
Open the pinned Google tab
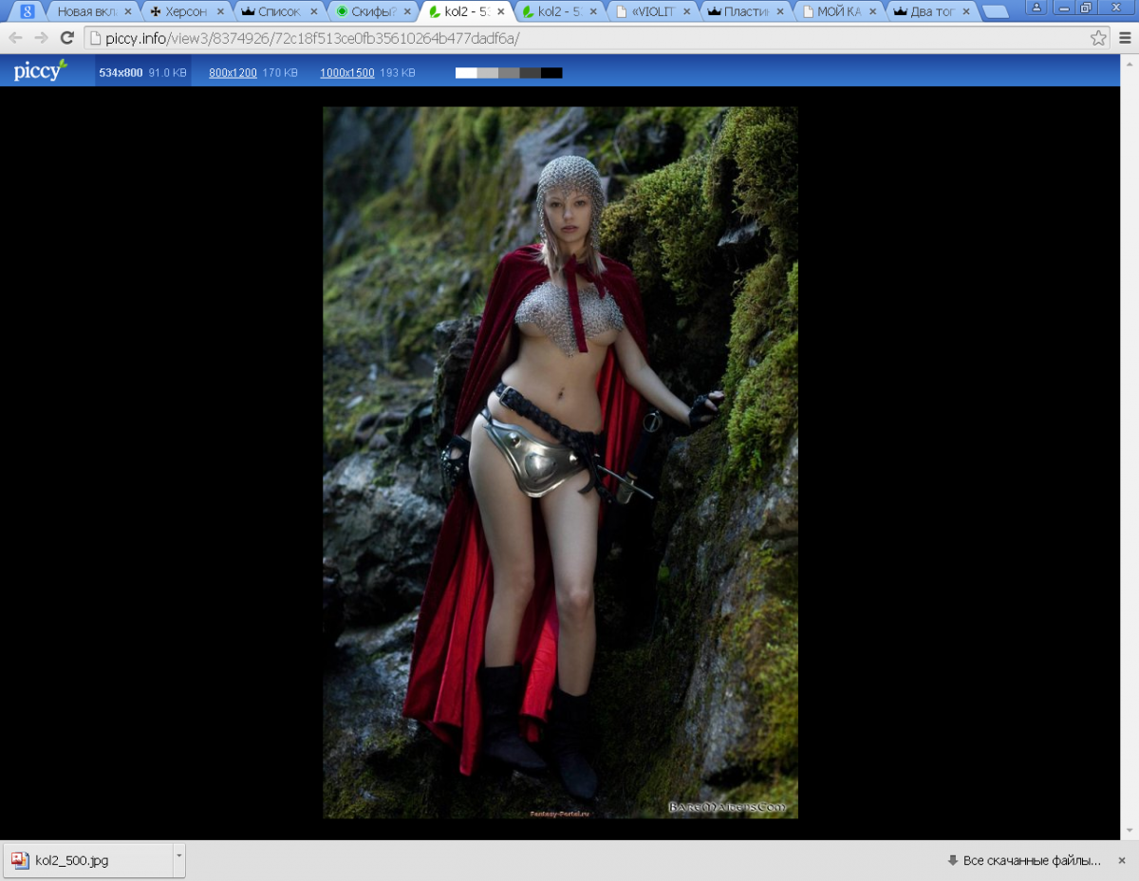[x=28, y=11]
